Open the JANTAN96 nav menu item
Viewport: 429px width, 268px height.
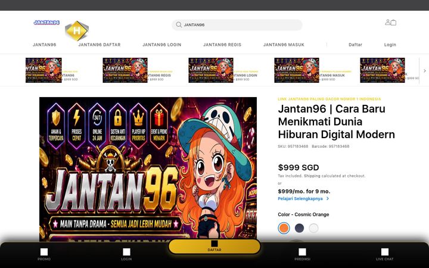(x=44, y=45)
